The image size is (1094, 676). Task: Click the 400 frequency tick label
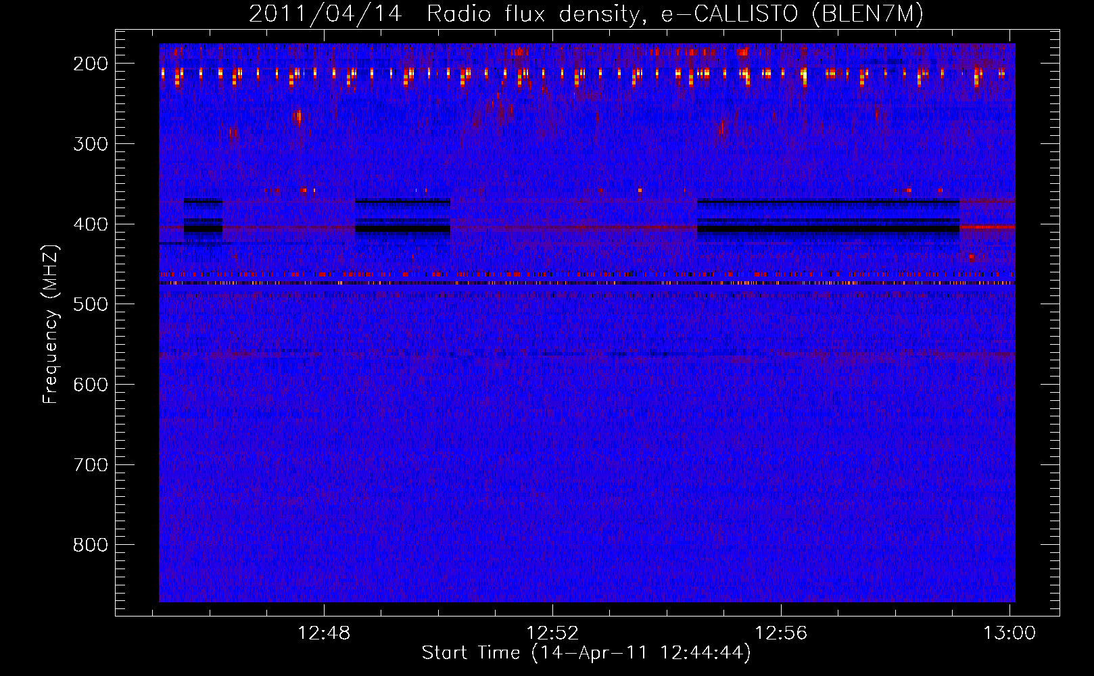tap(91, 224)
